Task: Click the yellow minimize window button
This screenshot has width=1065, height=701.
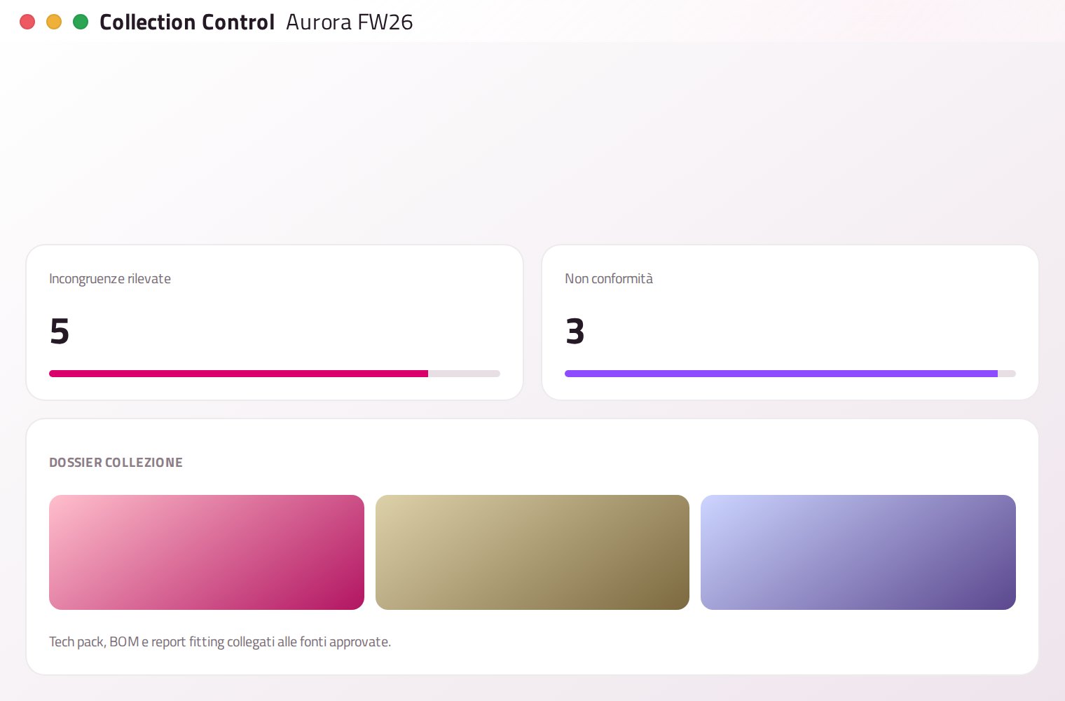Action: (x=54, y=22)
